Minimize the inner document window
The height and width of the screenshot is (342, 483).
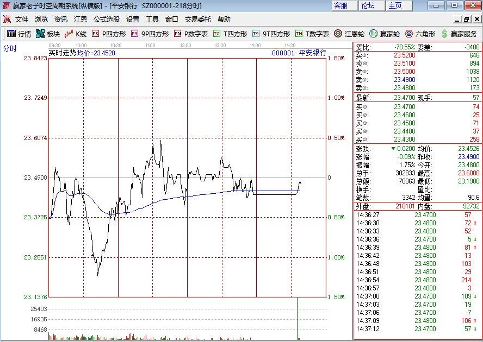click(457, 20)
